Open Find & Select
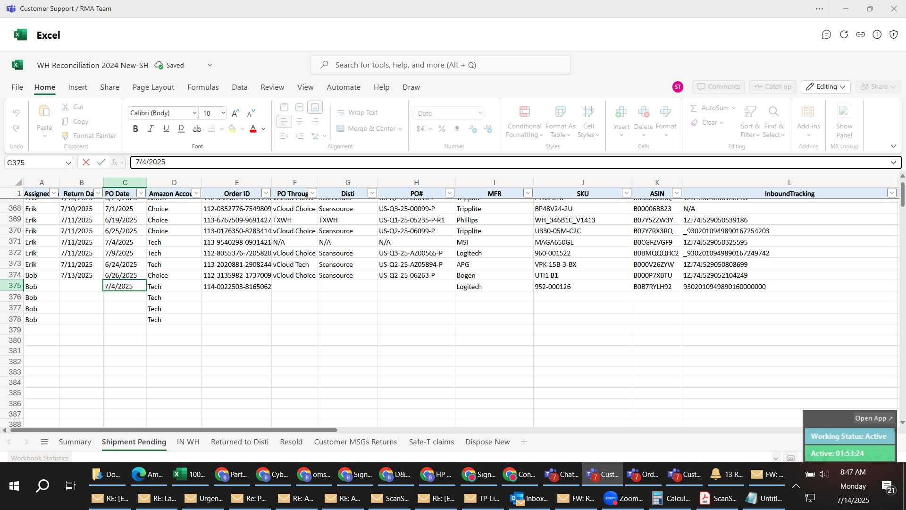Screen dimensions: 906x510 pos(773,122)
